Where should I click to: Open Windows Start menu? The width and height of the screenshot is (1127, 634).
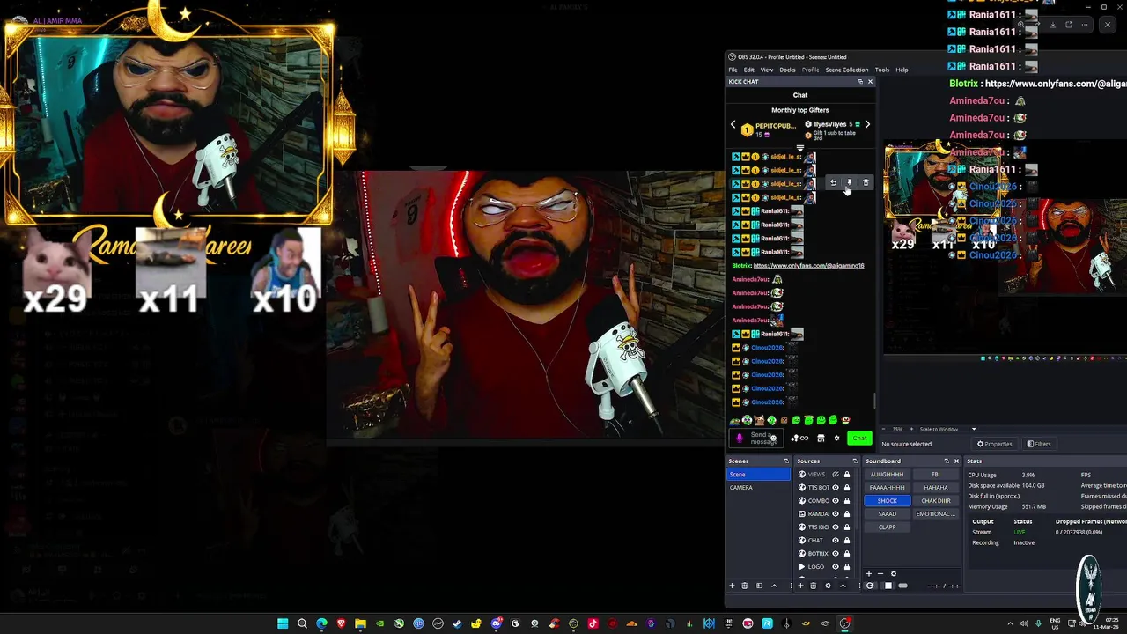pos(283,623)
